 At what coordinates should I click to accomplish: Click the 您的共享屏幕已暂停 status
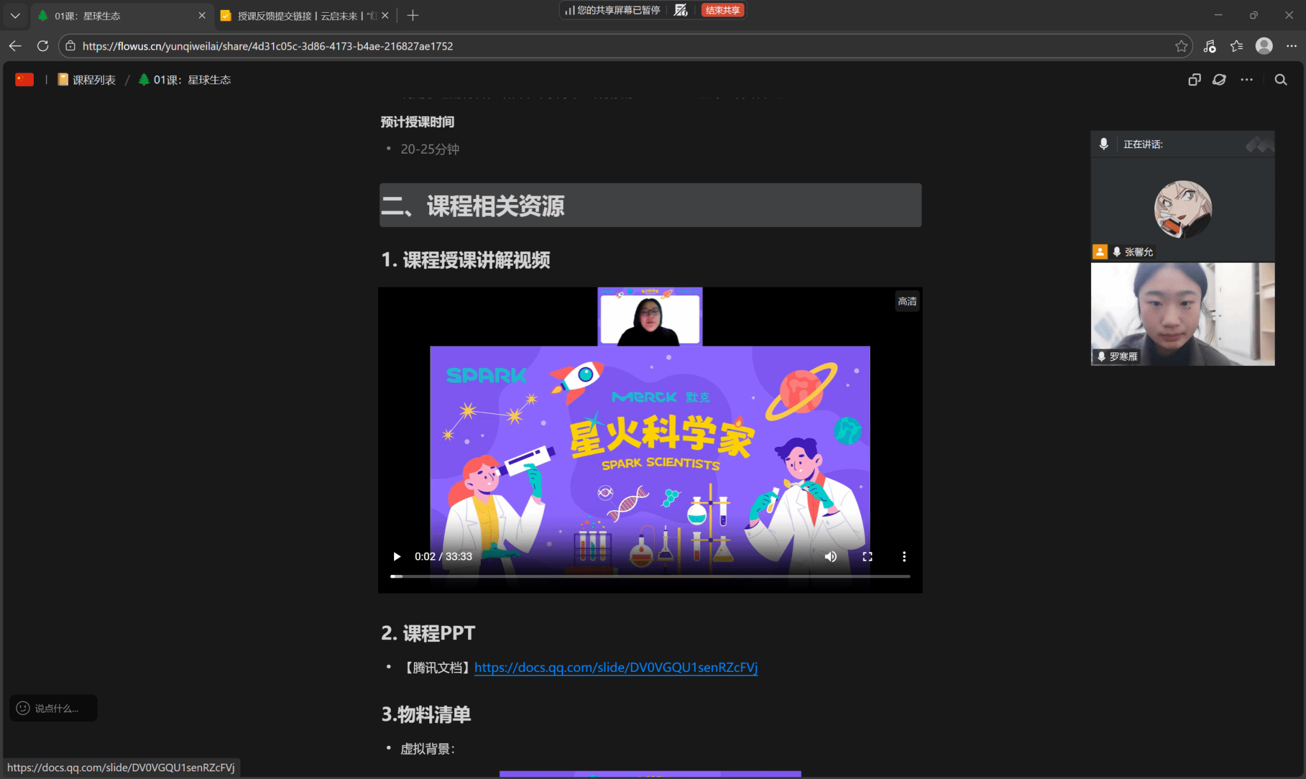coord(619,10)
